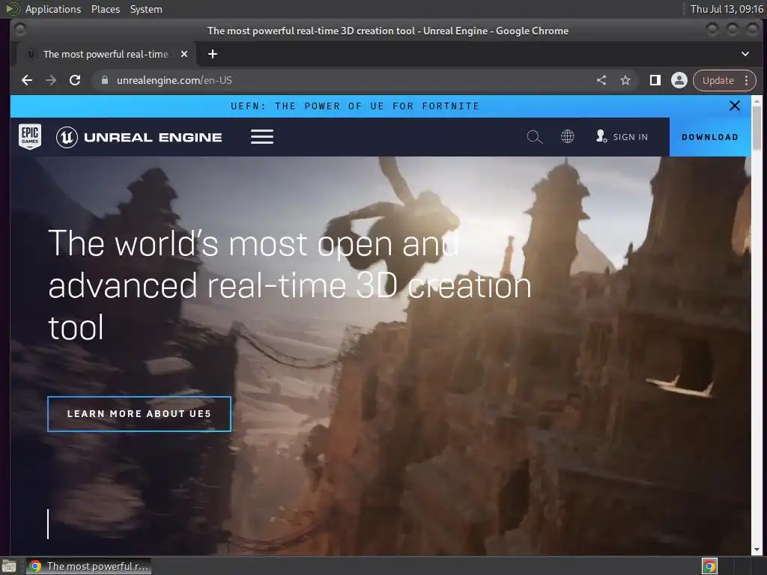Share this page using the share icon
The height and width of the screenshot is (575, 767).
(x=601, y=80)
